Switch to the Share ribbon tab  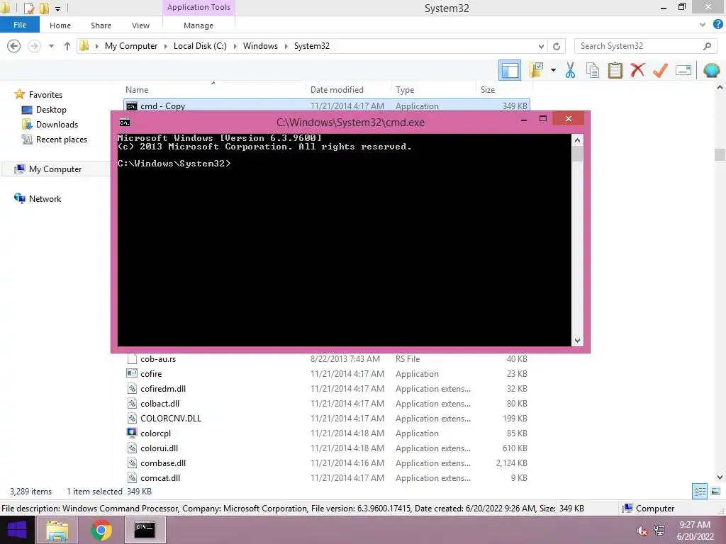coord(101,25)
